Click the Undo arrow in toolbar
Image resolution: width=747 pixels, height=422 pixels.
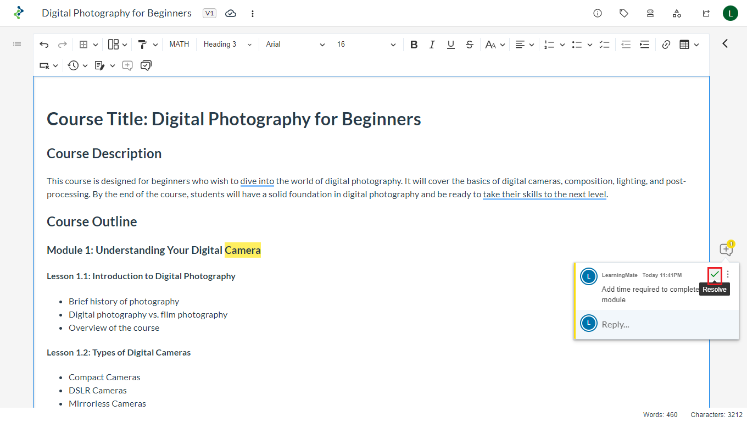44,45
